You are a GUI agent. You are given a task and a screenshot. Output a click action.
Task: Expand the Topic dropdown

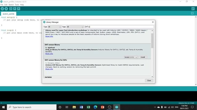click(75, 27)
